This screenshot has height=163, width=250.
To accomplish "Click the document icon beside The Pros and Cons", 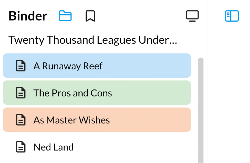I will tap(21, 93).
